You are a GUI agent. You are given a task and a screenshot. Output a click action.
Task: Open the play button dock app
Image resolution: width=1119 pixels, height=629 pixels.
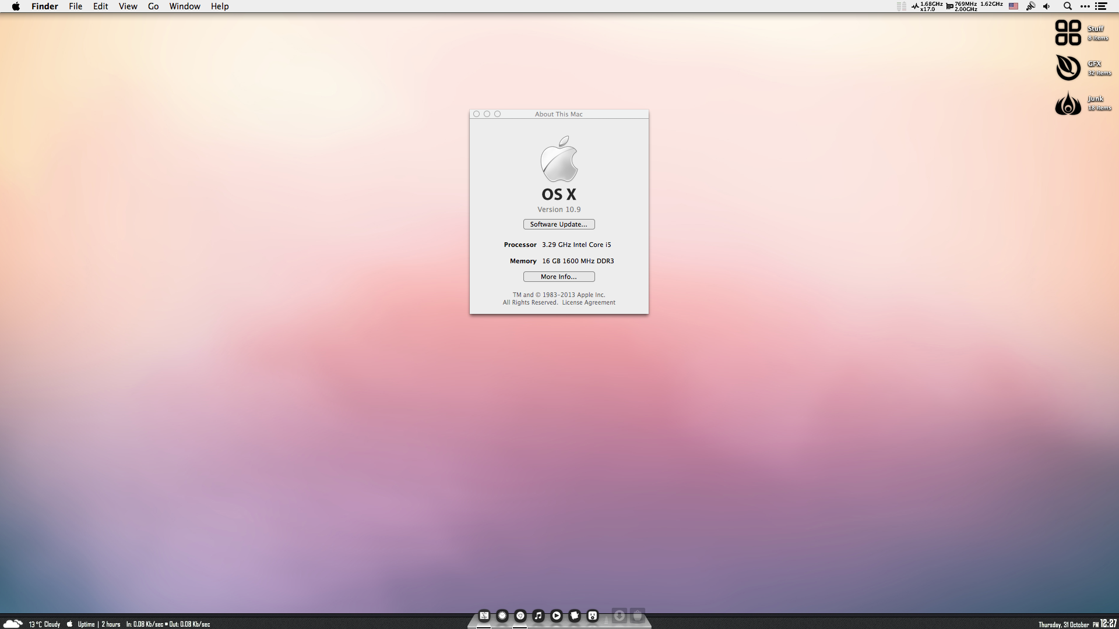tap(557, 616)
